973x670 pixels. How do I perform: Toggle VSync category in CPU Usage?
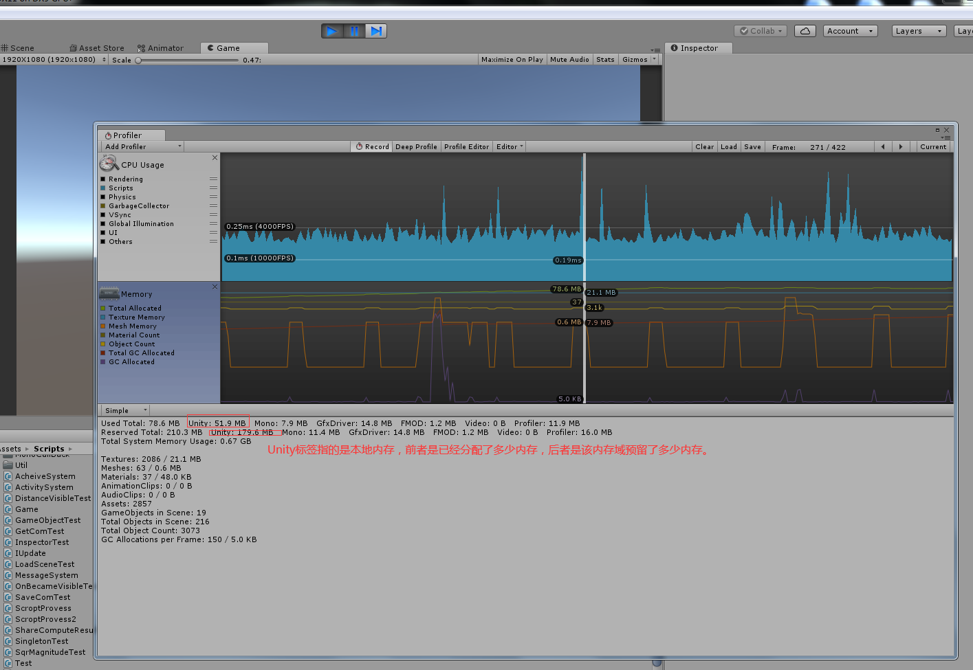click(103, 215)
